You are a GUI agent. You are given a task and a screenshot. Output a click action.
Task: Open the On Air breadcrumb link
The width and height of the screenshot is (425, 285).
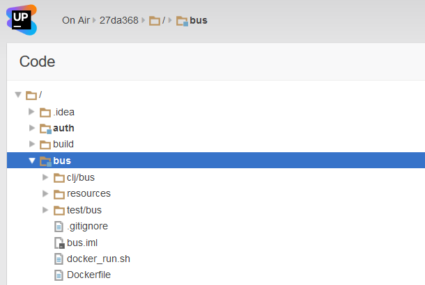(x=76, y=20)
